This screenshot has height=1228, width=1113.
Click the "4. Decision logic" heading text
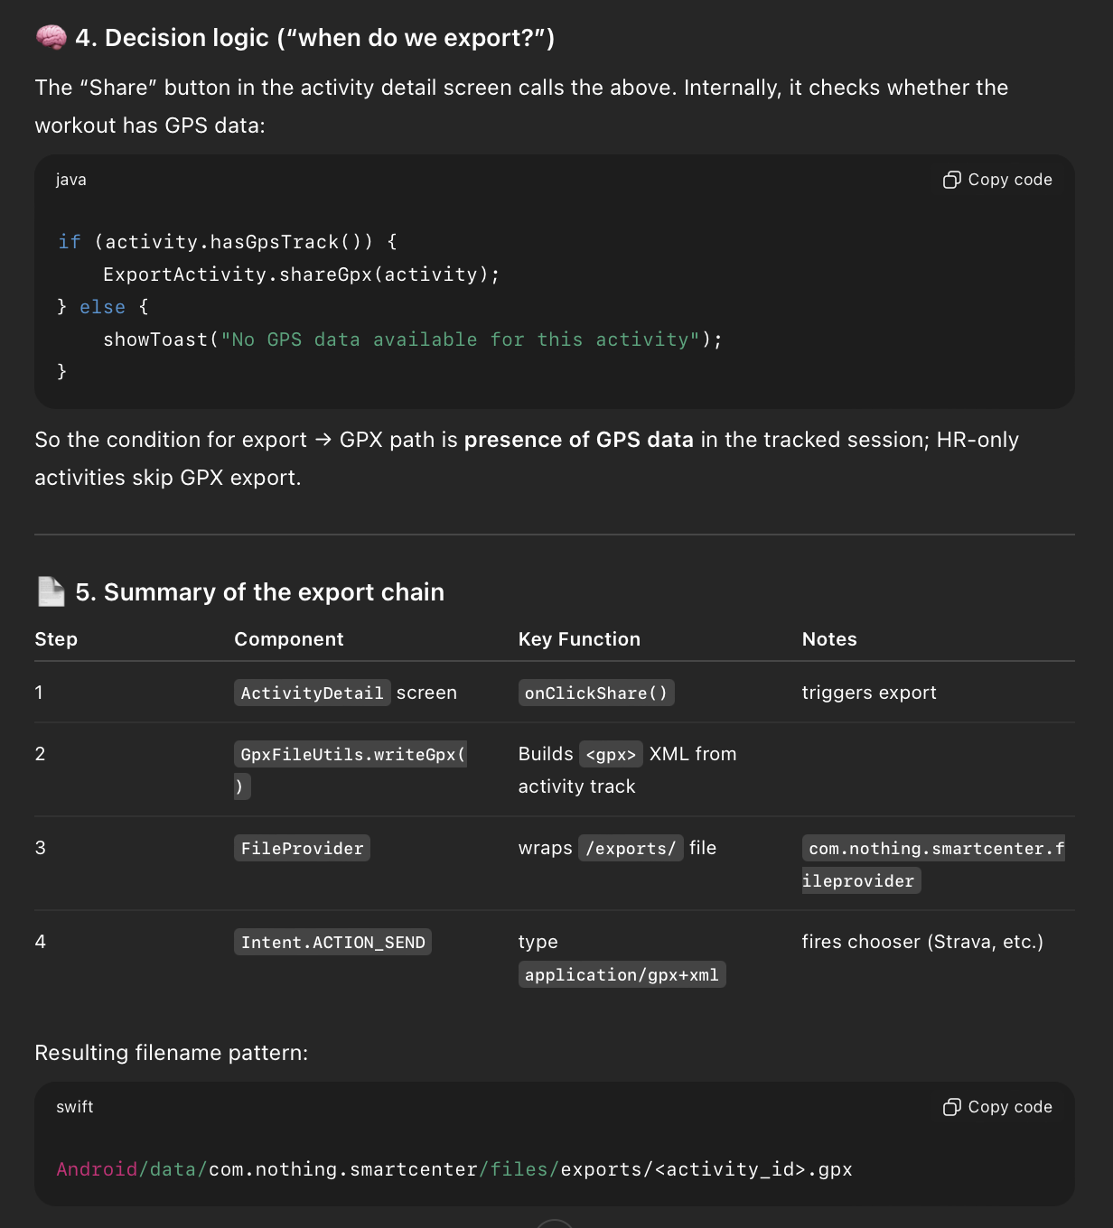click(314, 38)
